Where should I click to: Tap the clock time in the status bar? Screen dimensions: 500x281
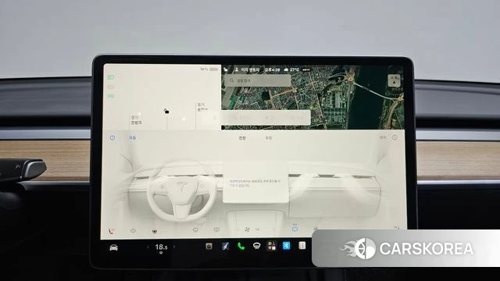coord(272,69)
